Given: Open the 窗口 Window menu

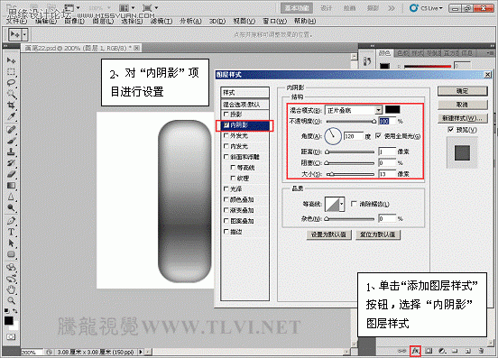Looking at the screenshot, I should (275, 21).
